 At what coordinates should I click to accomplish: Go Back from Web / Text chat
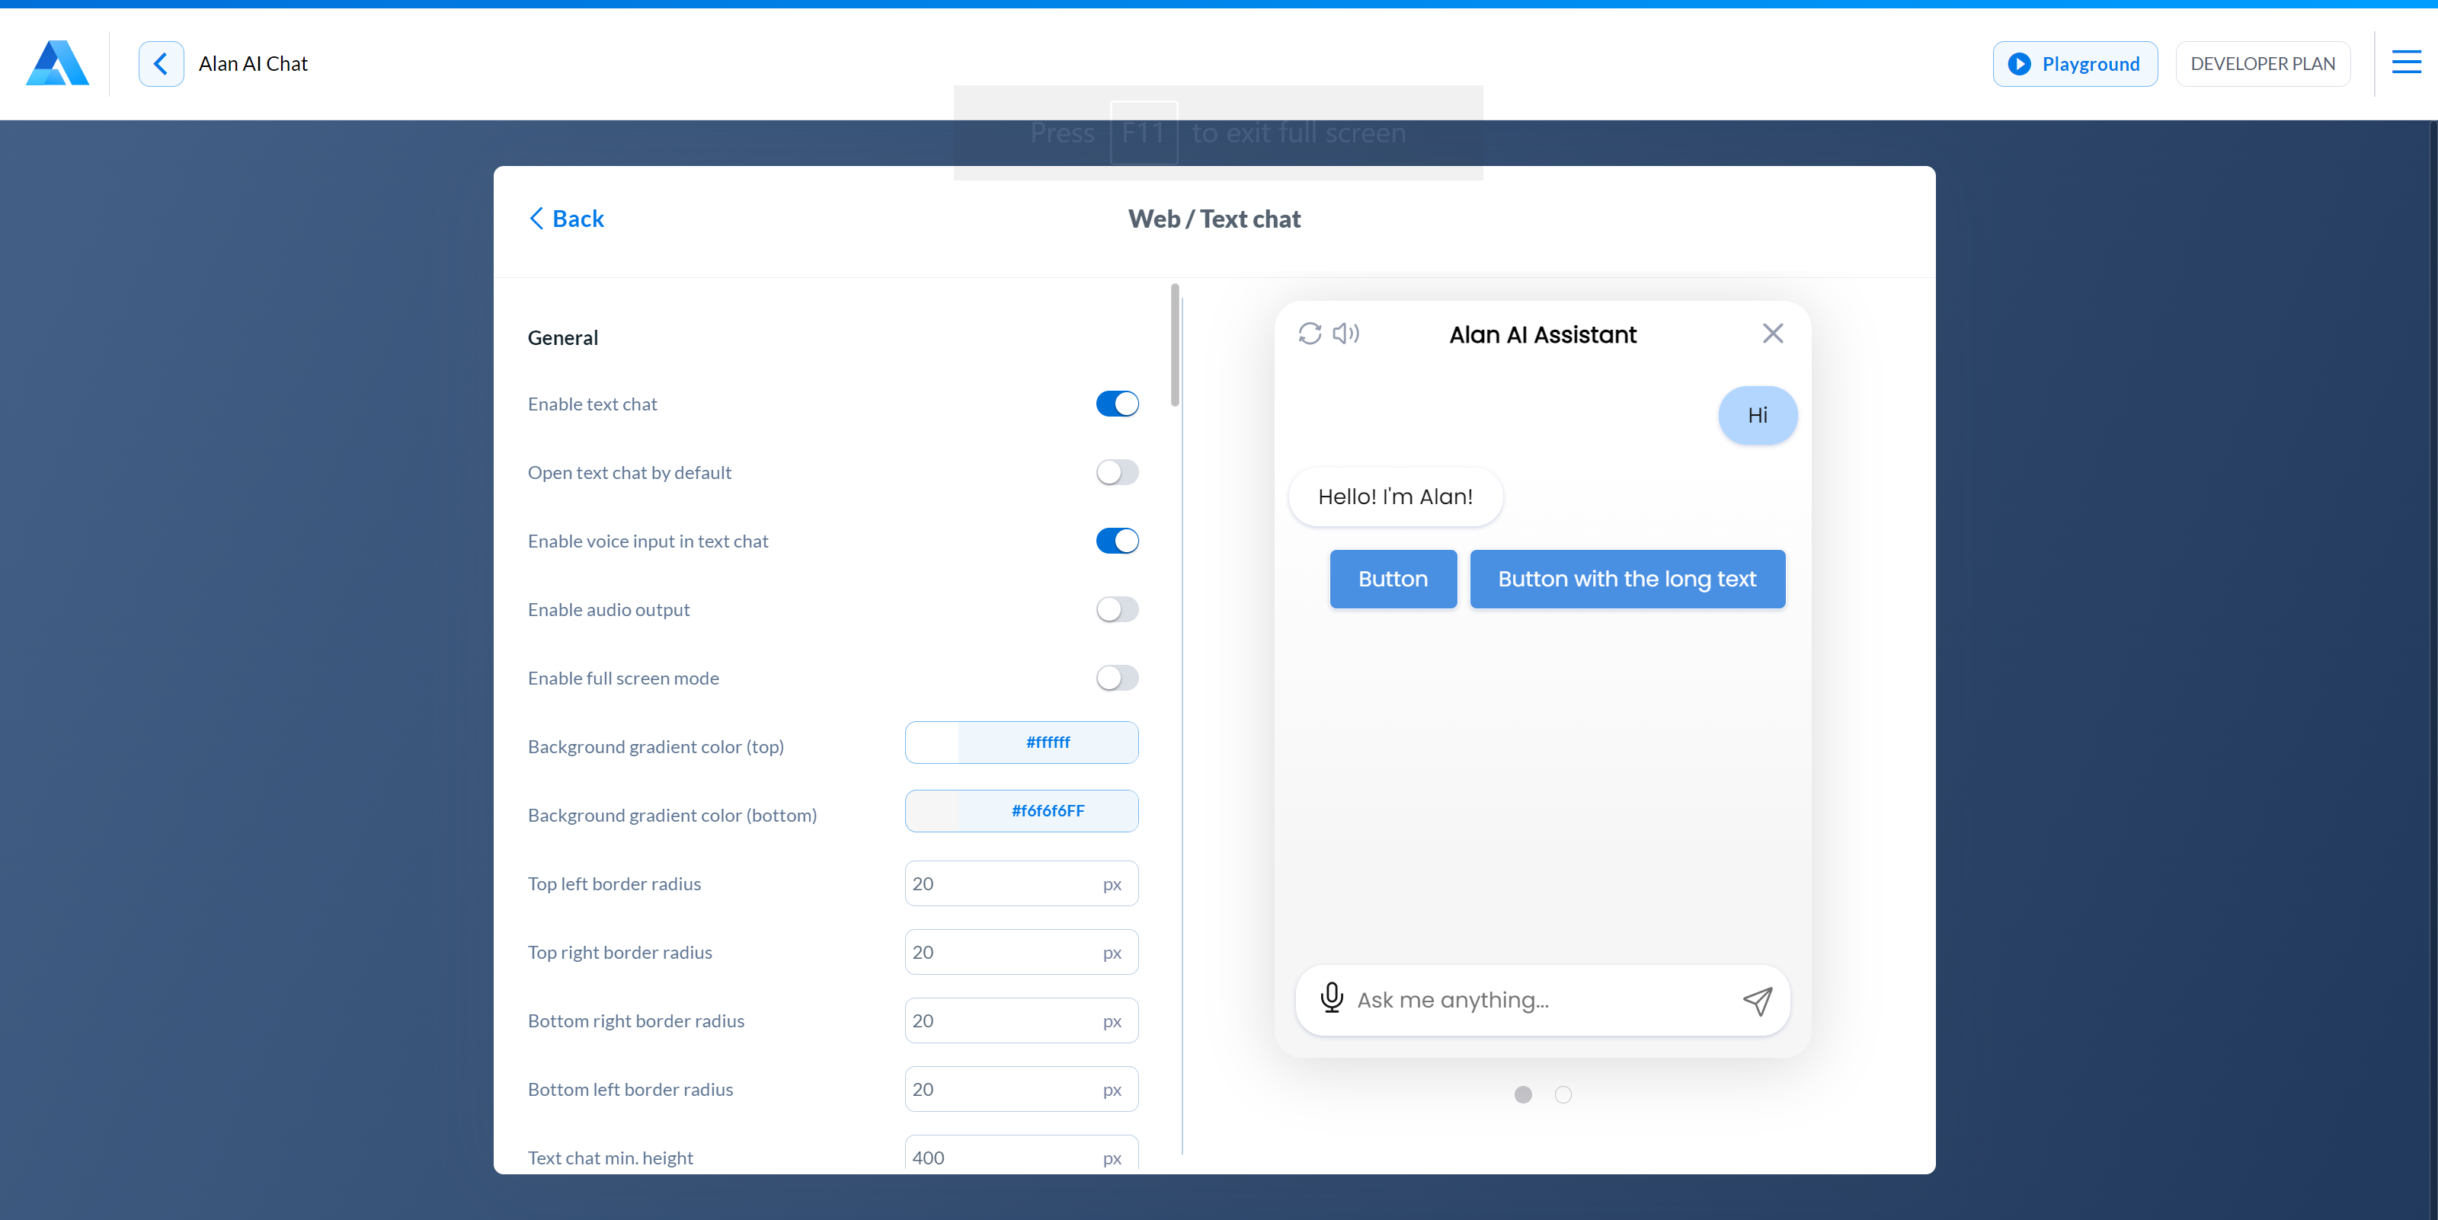click(x=566, y=219)
